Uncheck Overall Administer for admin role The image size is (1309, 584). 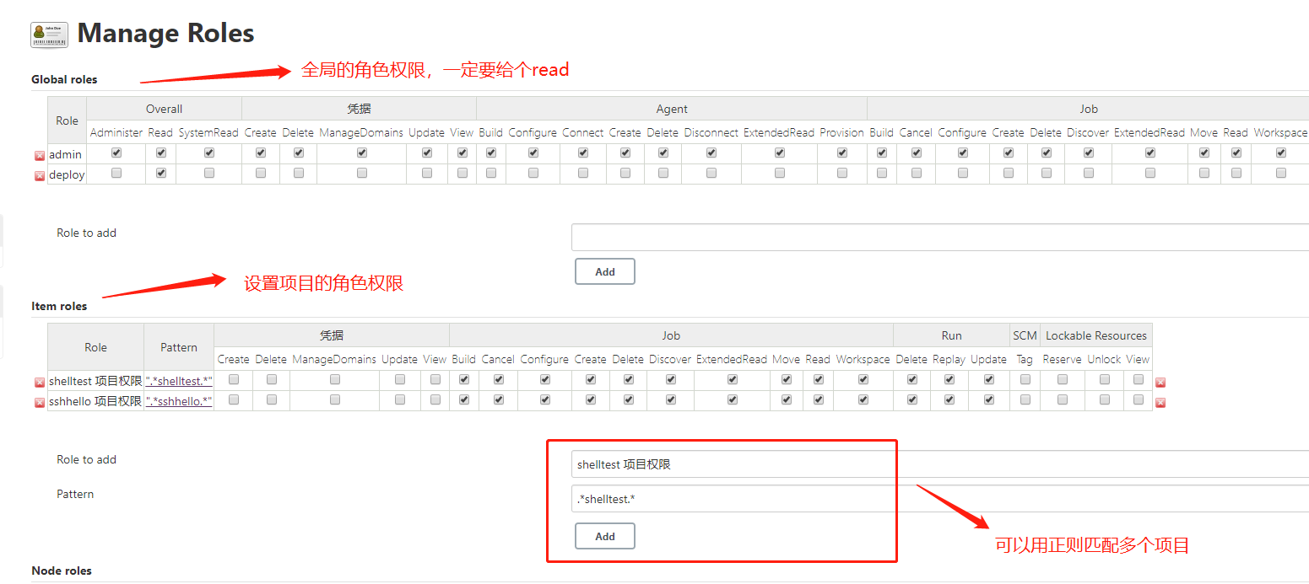point(116,153)
